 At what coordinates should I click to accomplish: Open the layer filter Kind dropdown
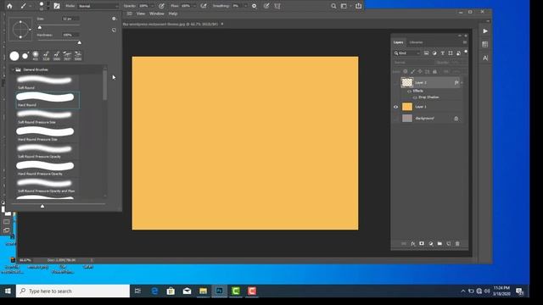(407, 53)
